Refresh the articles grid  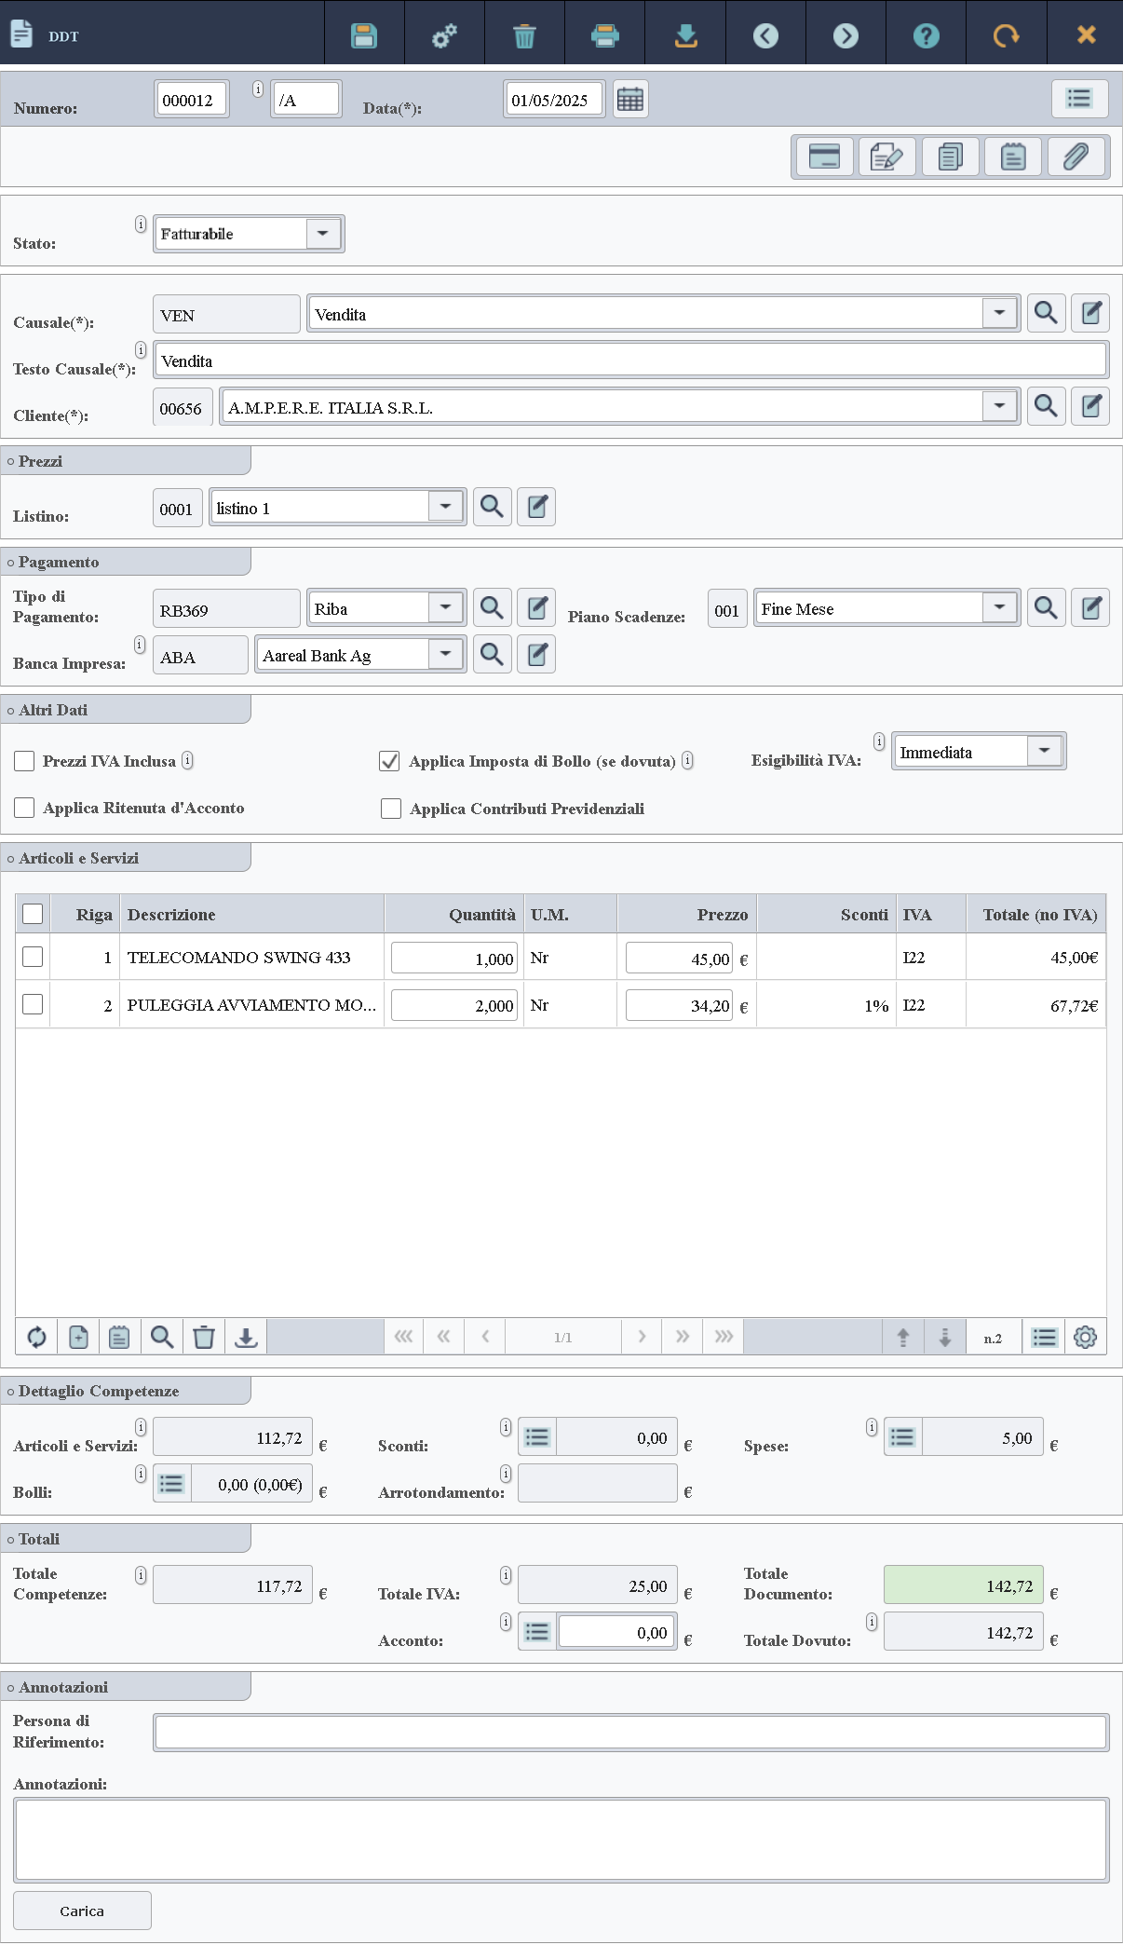[36, 1337]
